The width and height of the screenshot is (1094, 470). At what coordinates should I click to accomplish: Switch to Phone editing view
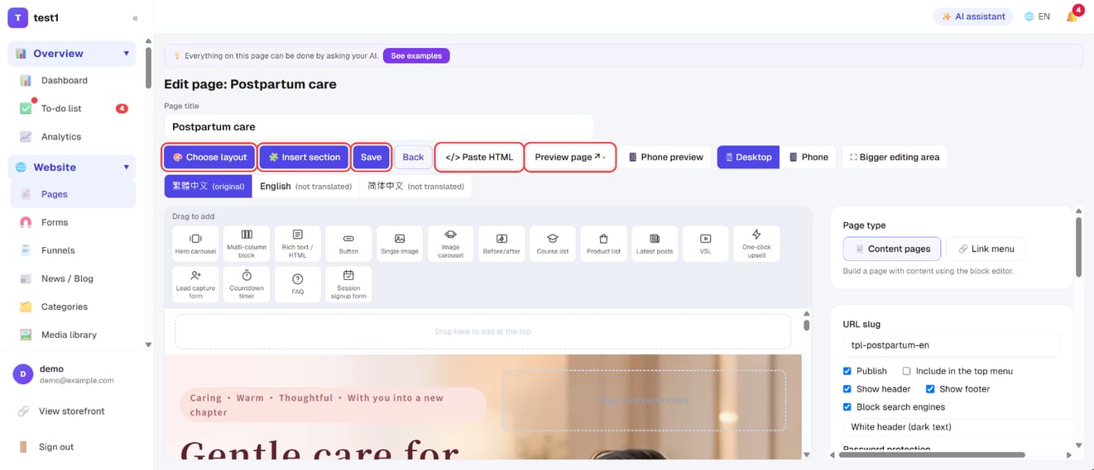(808, 157)
